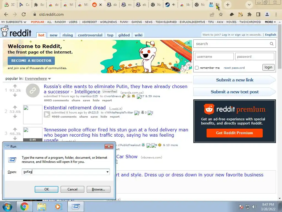Click the network tray icon
This screenshot has width=282, height=212.
tap(248, 207)
